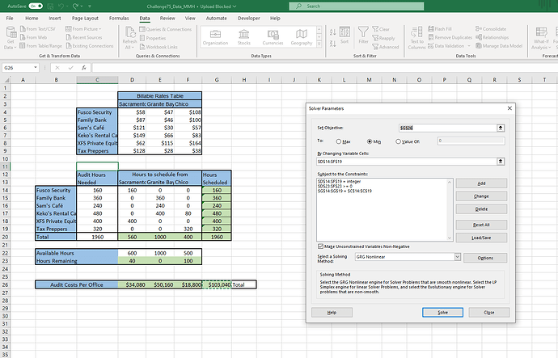
Task: Click From Table/Range option
Action: tap(40, 46)
